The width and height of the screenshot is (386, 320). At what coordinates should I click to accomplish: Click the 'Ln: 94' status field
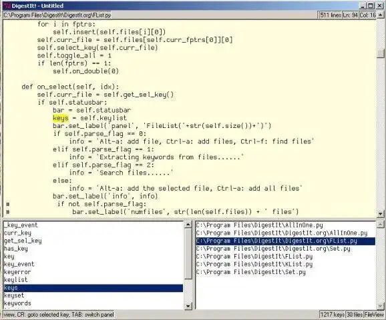351,15
